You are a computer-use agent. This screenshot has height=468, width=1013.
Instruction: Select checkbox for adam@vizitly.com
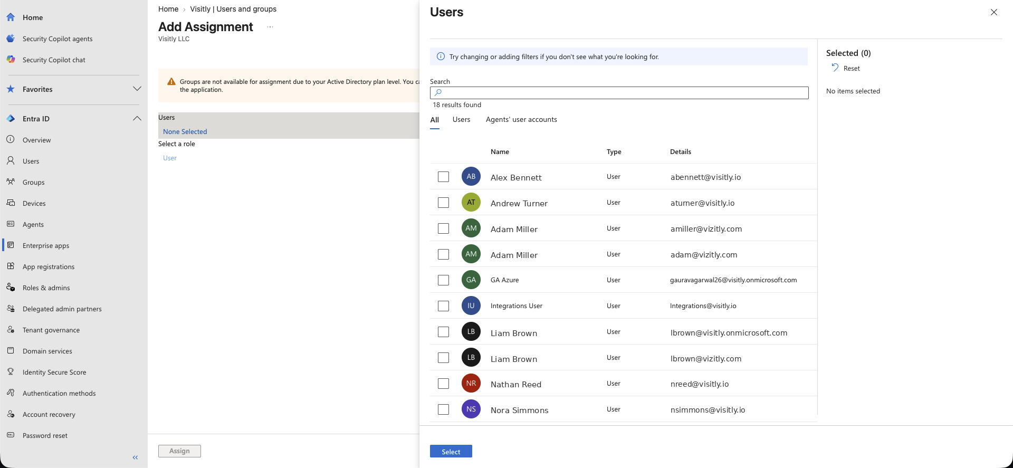pos(443,254)
